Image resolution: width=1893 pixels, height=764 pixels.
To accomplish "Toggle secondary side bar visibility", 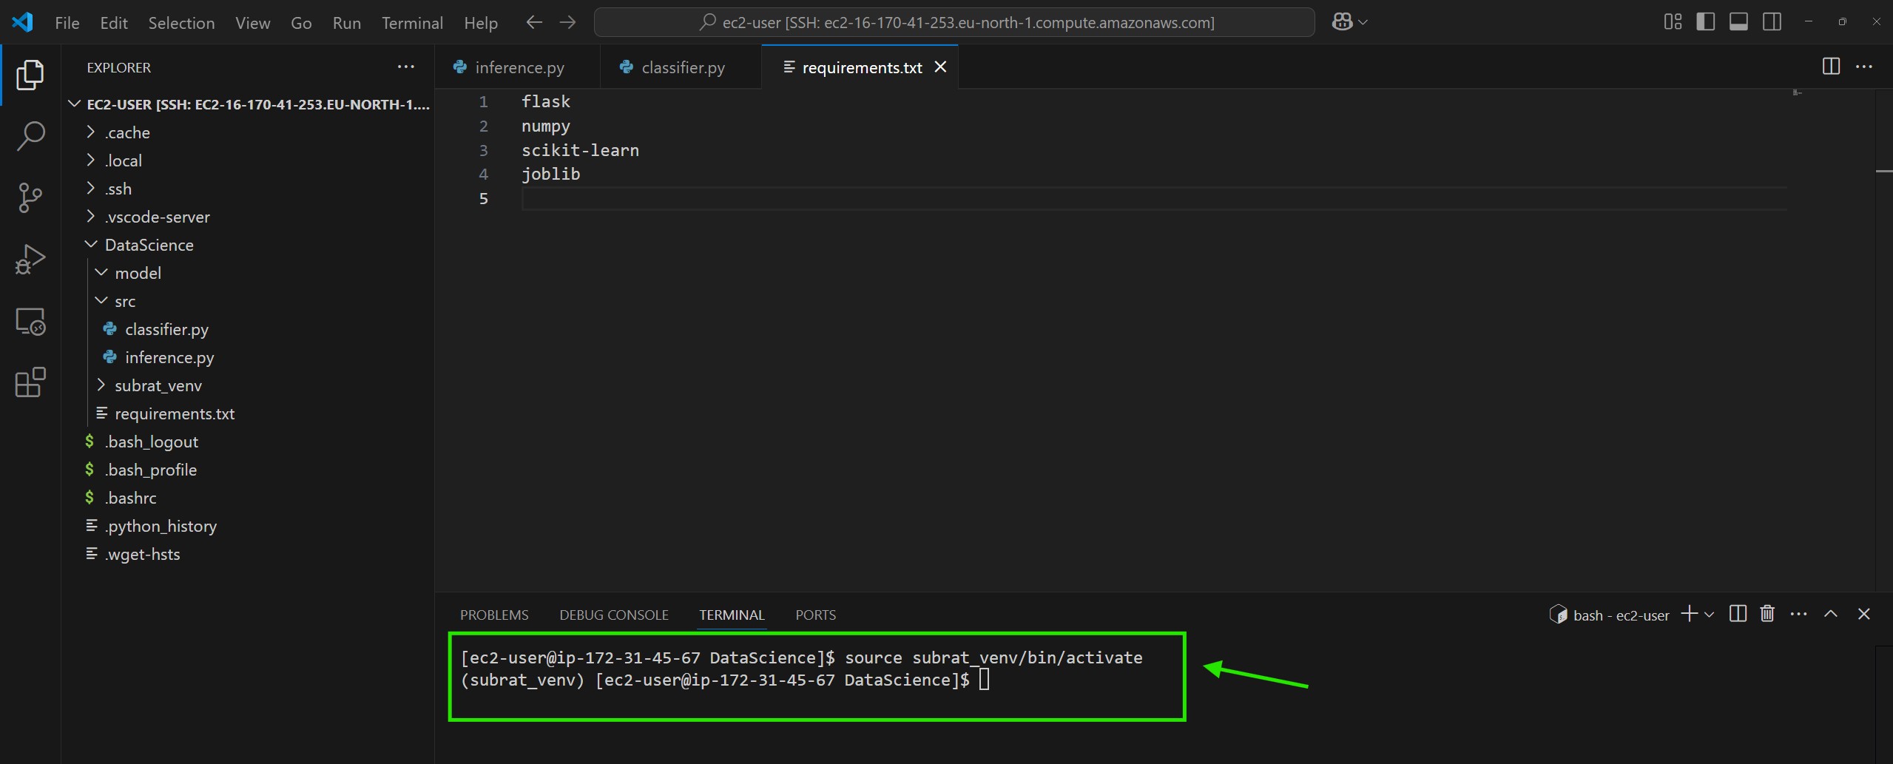I will coord(1772,22).
